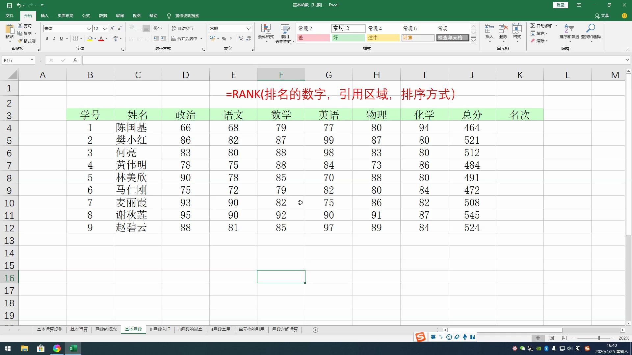Save the workbook via quick access icon
Screen dimensions: 632x355
[x=9, y=5]
